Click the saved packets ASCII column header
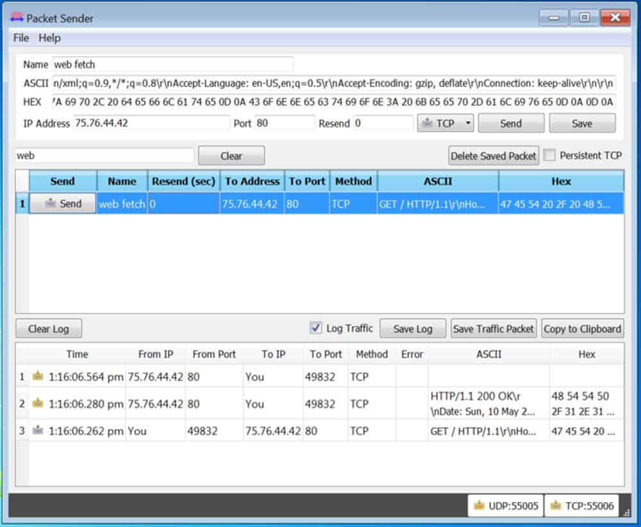 tap(438, 181)
